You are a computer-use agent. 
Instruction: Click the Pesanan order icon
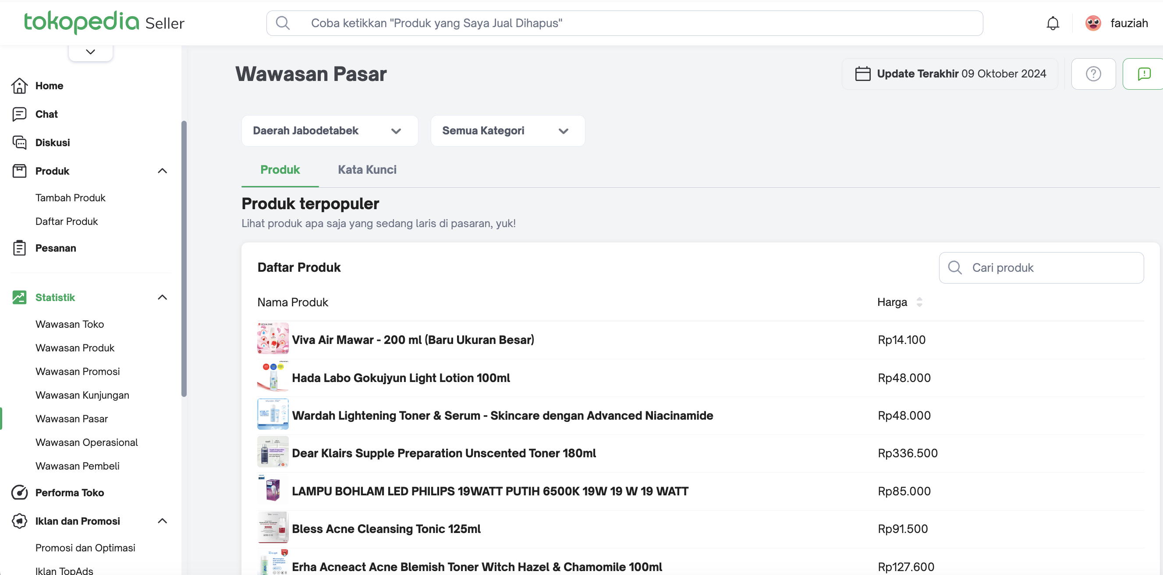click(x=19, y=248)
